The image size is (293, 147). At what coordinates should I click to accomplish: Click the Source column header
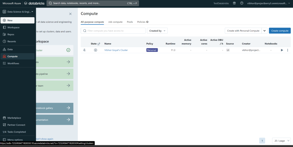click(230, 44)
